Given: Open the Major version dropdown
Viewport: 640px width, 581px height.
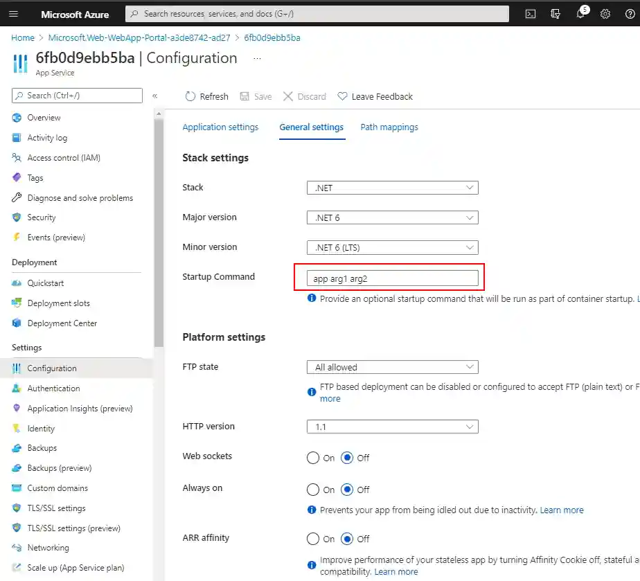Looking at the screenshot, I should coord(392,217).
